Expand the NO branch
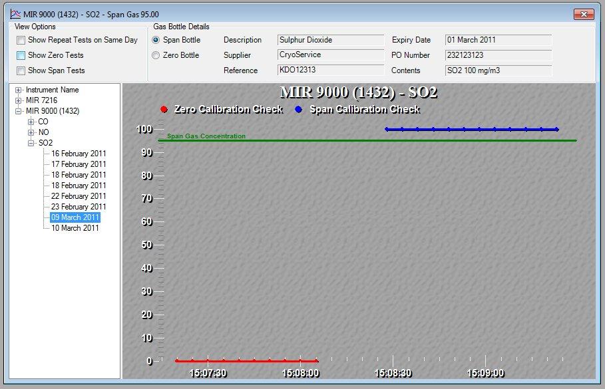 31,132
